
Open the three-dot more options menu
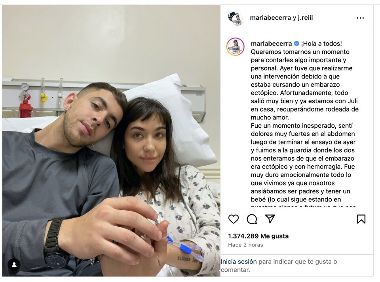point(360,18)
